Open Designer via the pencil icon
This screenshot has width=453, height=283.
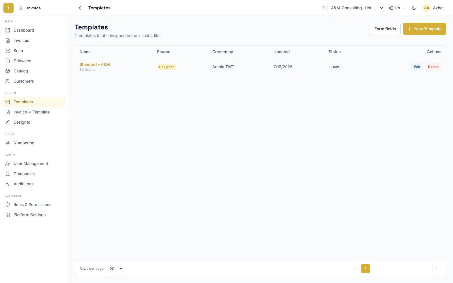click(8, 122)
